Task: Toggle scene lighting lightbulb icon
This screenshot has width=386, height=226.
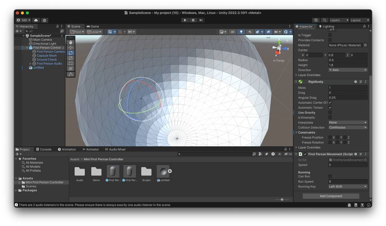Action: pyautogui.click(x=241, y=32)
